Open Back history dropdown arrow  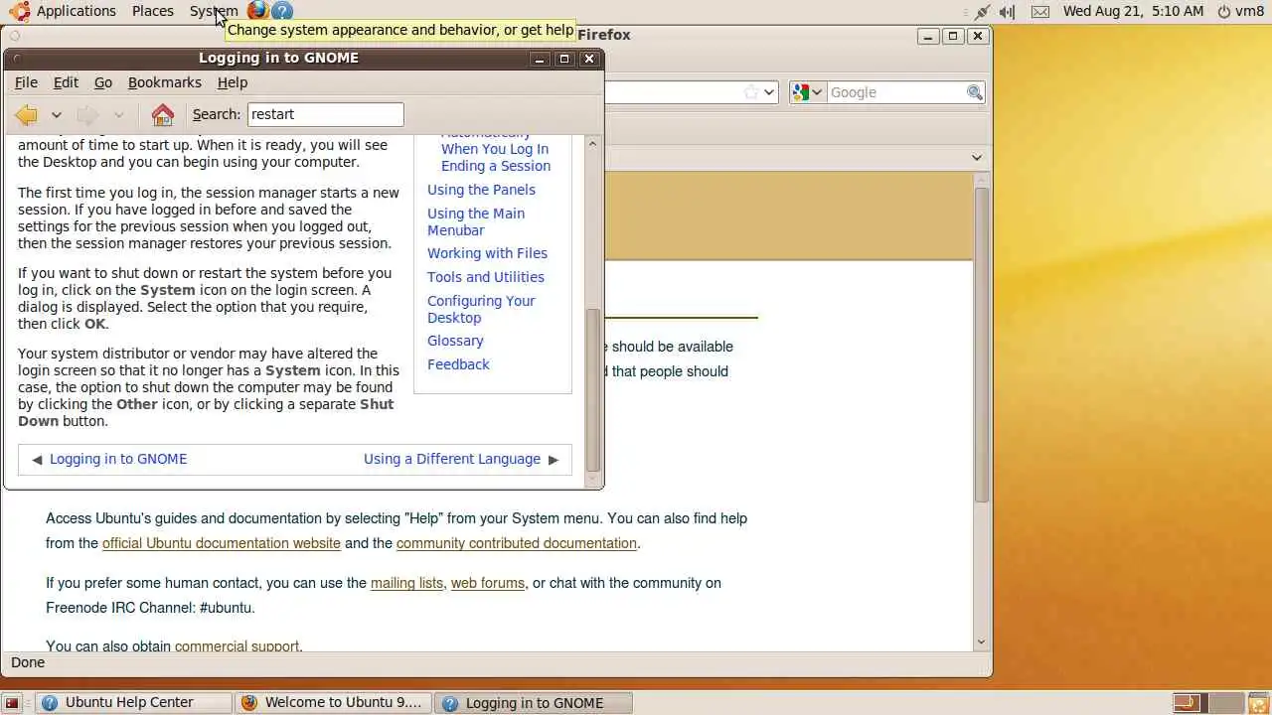pos(57,115)
